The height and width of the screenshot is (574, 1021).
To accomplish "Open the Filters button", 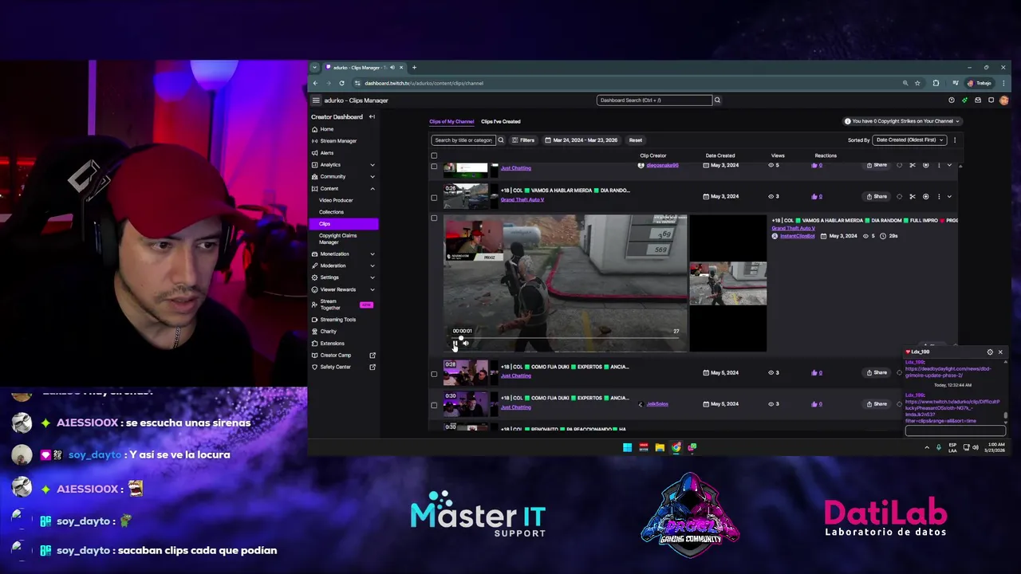I will tap(523, 140).
